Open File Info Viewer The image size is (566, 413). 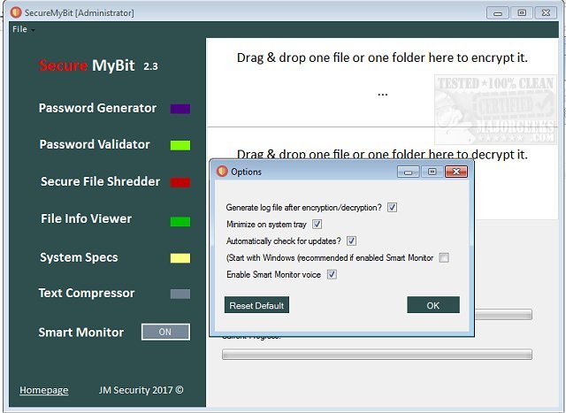[86, 218]
